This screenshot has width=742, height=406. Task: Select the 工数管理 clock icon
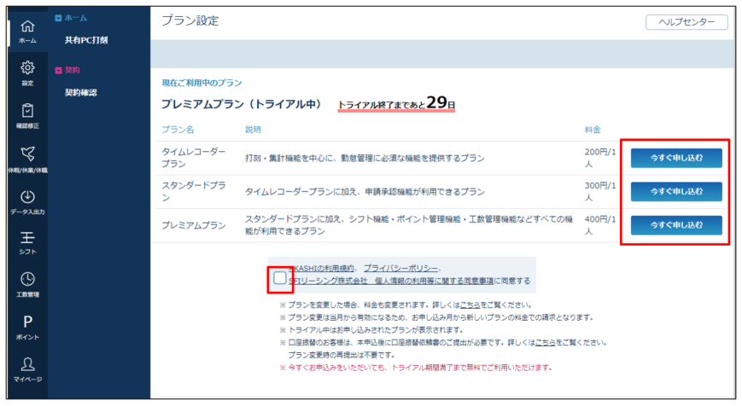pyautogui.click(x=27, y=282)
